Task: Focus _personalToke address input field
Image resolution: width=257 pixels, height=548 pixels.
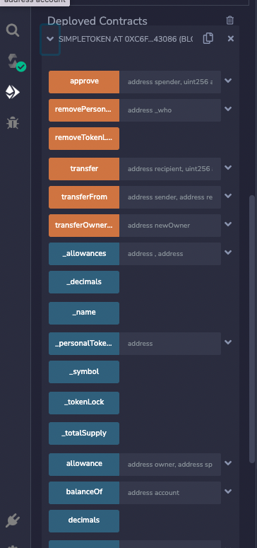Action: point(170,344)
